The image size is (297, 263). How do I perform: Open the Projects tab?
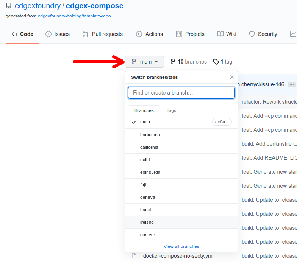point(190,34)
